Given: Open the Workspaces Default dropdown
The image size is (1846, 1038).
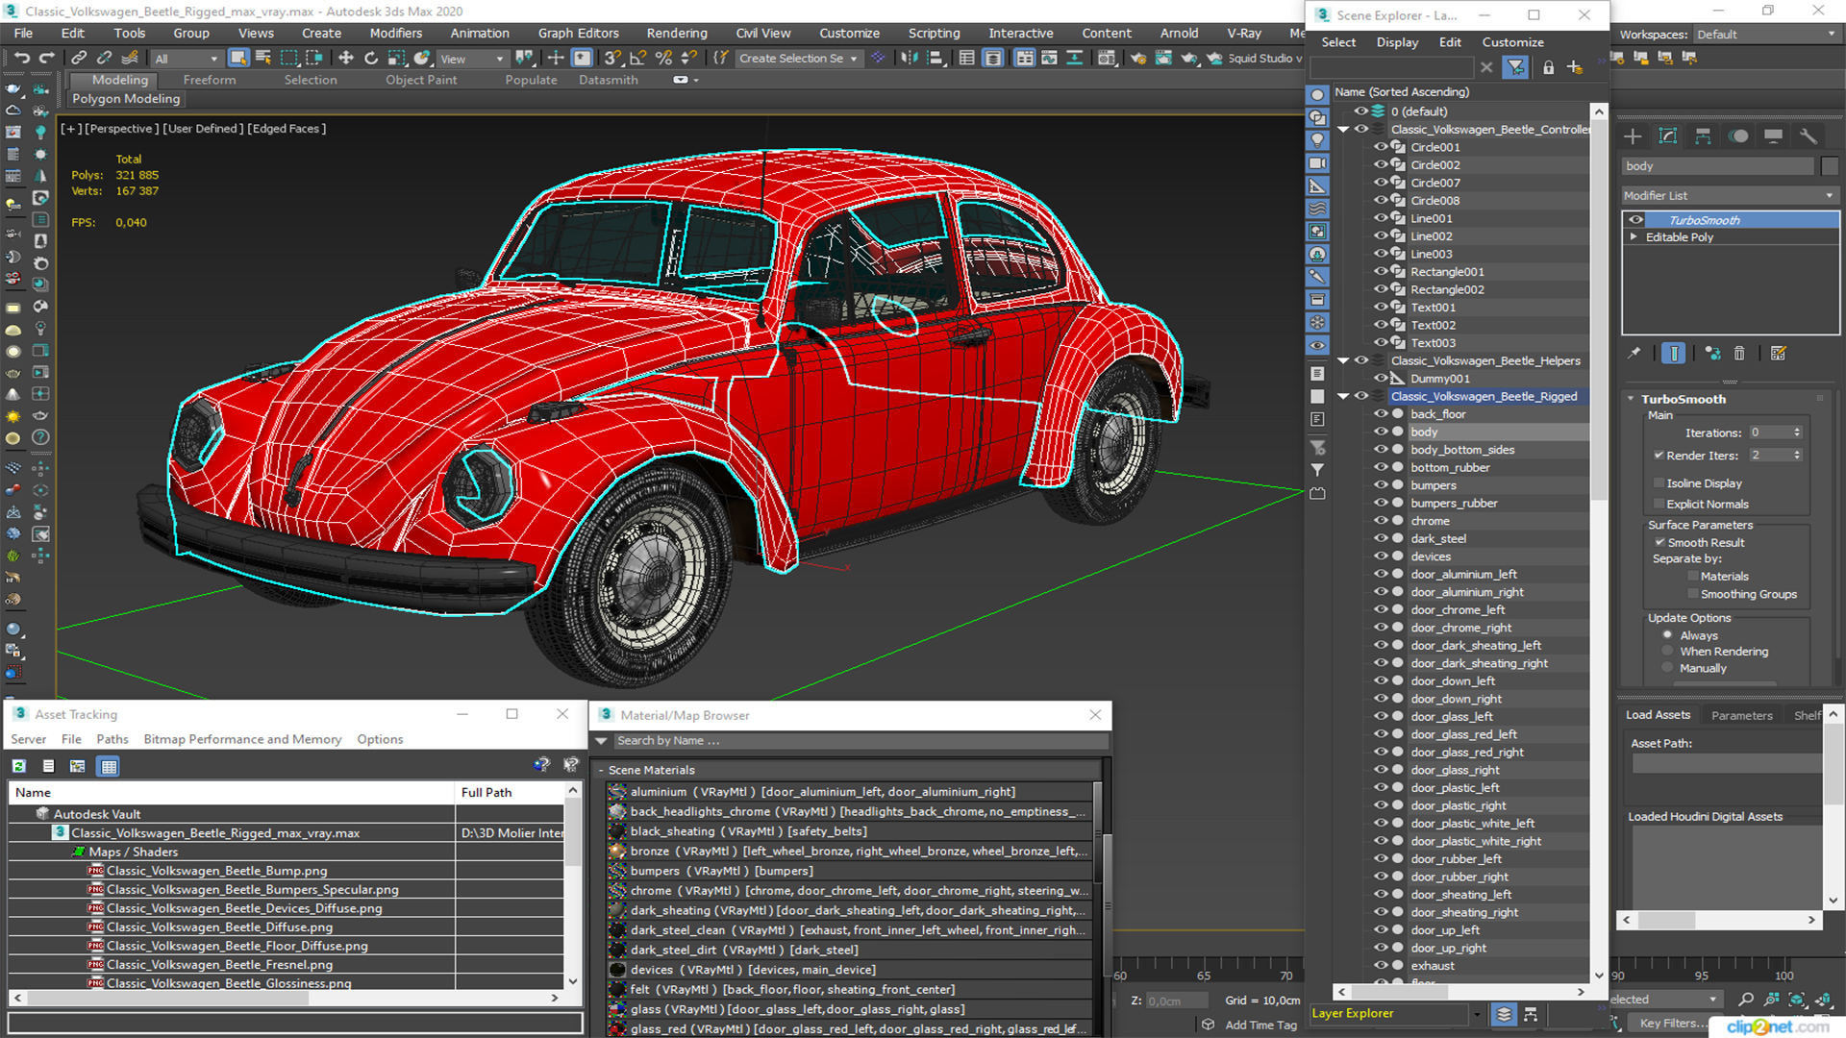Looking at the screenshot, I should pyautogui.click(x=1766, y=35).
